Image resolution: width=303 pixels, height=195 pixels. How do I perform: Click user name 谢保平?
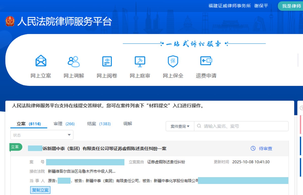(x=261, y=6)
